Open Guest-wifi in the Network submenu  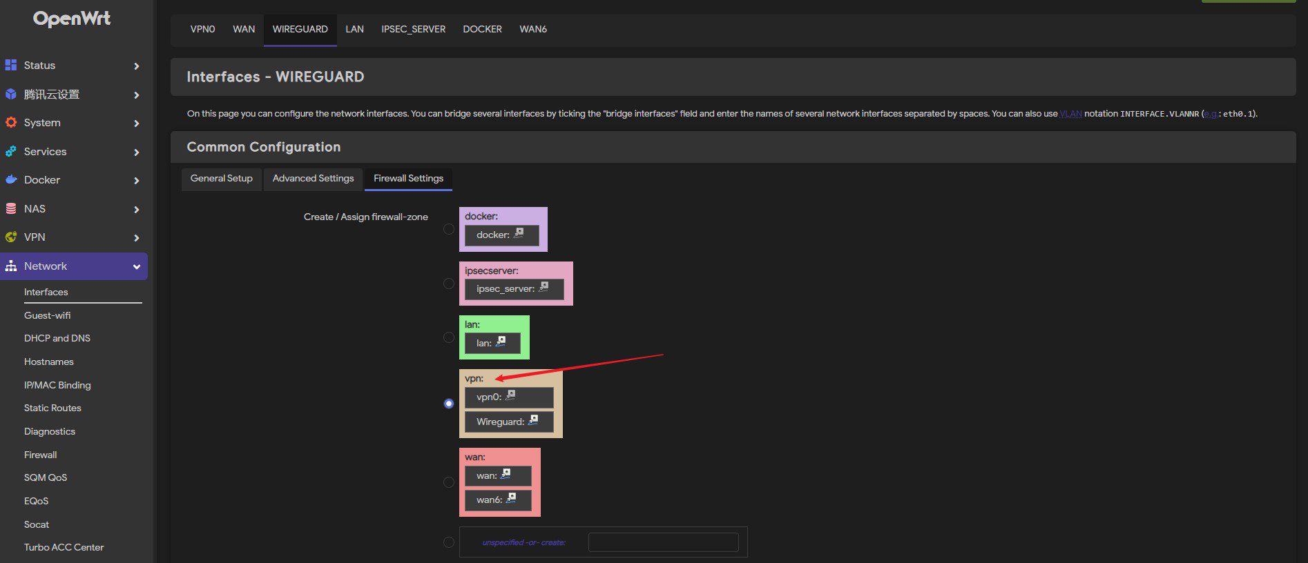coord(48,315)
